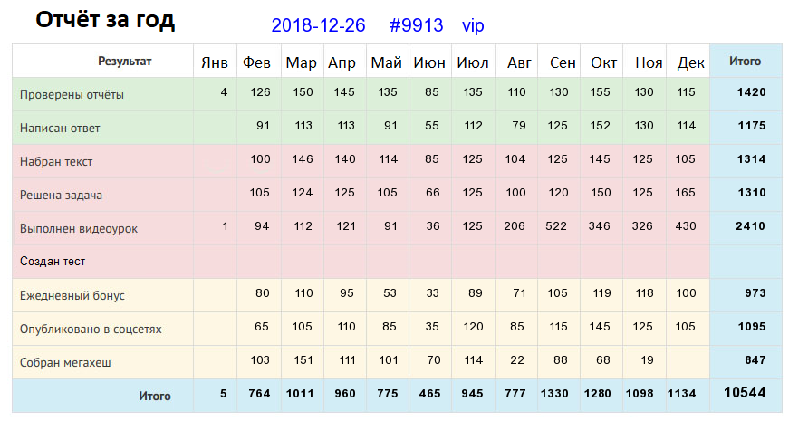Click the 'Выполнен видеоурок' row label
This screenshot has height=421, width=789.
coord(79,229)
